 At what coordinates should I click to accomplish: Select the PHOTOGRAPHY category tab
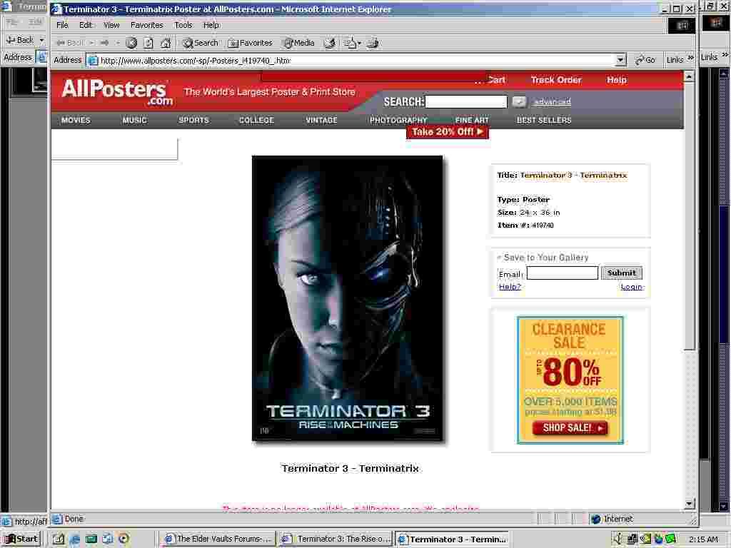click(398, 120)
